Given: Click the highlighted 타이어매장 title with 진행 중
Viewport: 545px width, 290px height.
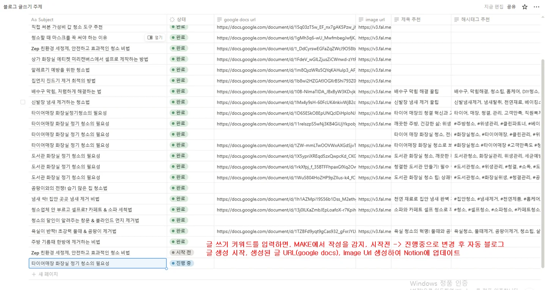Looking at the screenshot, I should click(70, 263).
